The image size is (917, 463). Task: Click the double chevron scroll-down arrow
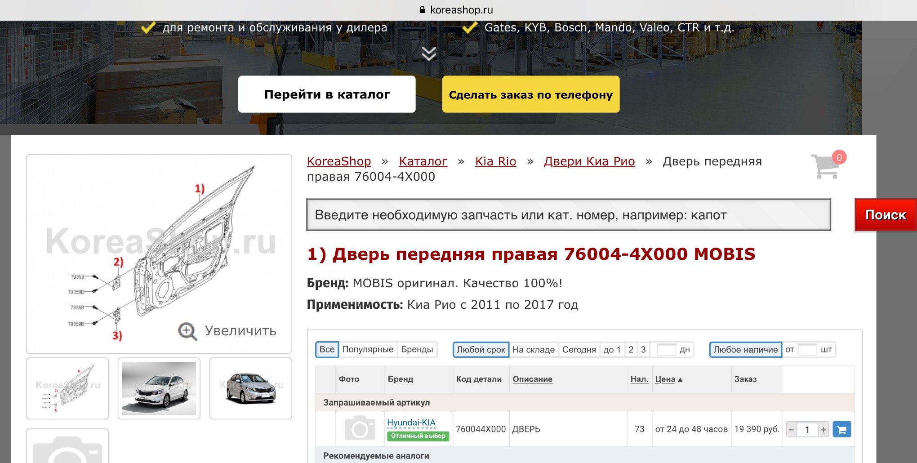(x=429, y=53)
